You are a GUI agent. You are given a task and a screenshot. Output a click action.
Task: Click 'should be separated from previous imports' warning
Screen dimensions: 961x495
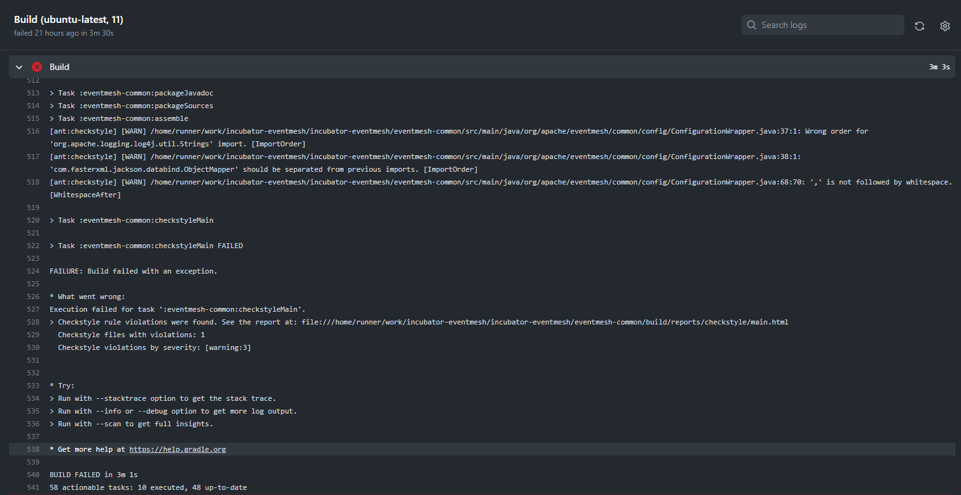tap(425, 163)
